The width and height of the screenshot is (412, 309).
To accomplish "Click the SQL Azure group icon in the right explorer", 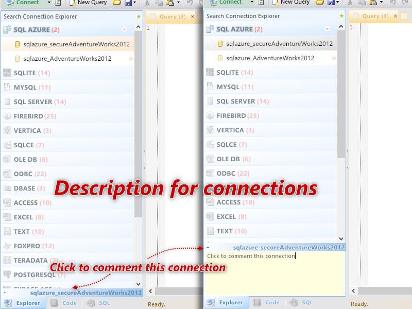I will click(x=210, y=29).
